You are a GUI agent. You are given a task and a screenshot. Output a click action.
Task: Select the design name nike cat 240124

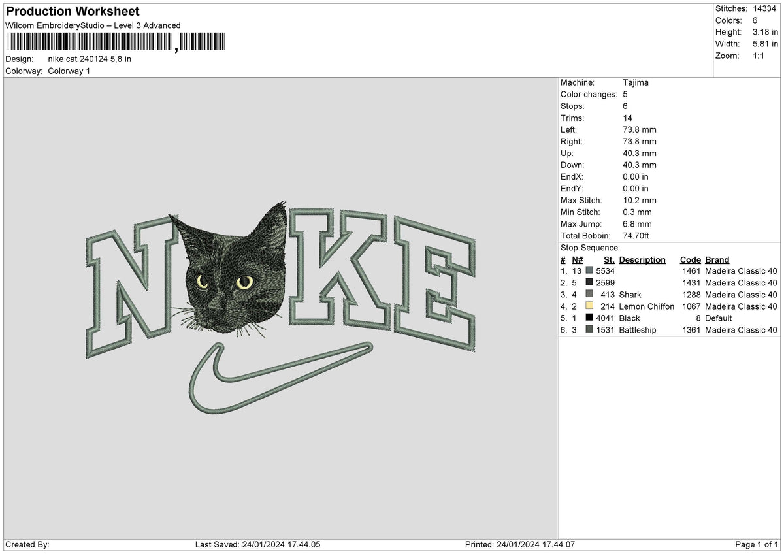point(88,58)
